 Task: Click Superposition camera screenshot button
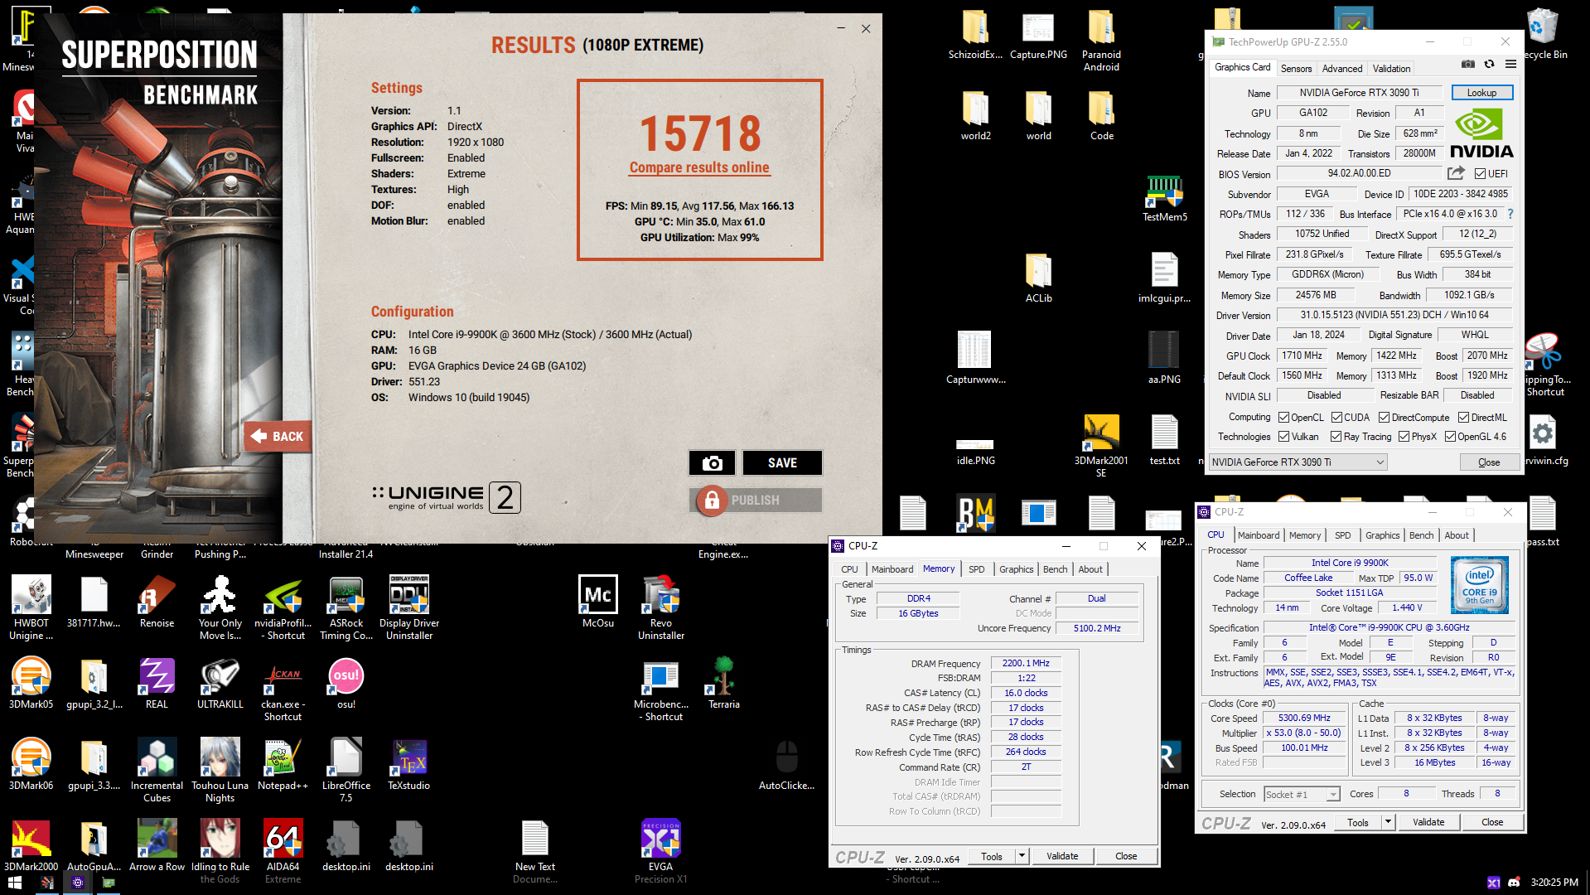pyautogui.click(x=712, y=463)
